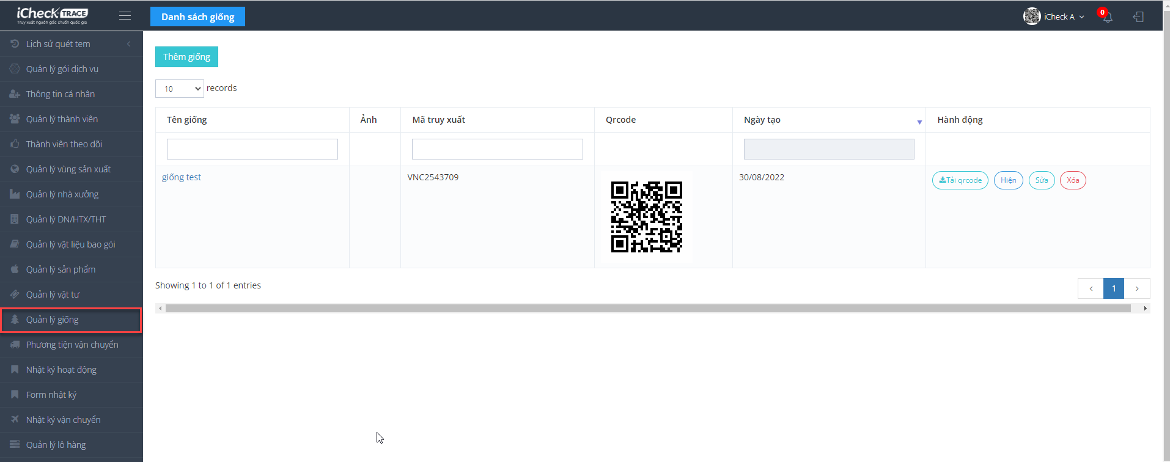Click the bookmark icon beside Nhật ký hoạt động
Screen dimensions: 1170x462
[15, 369]
